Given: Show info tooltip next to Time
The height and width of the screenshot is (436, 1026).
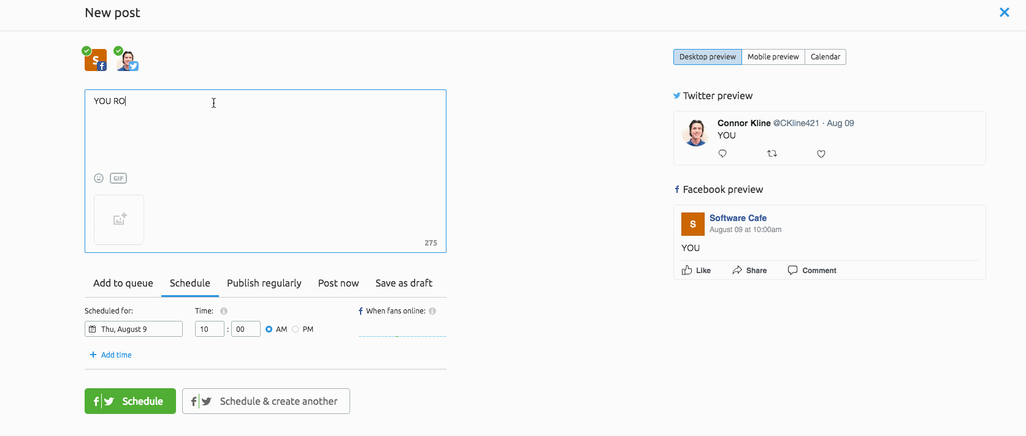Looking at the screenshot, I should click(224, 311).
